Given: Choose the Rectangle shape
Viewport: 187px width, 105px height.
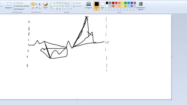Looking at the screenshot, I should tap(60, 3).
